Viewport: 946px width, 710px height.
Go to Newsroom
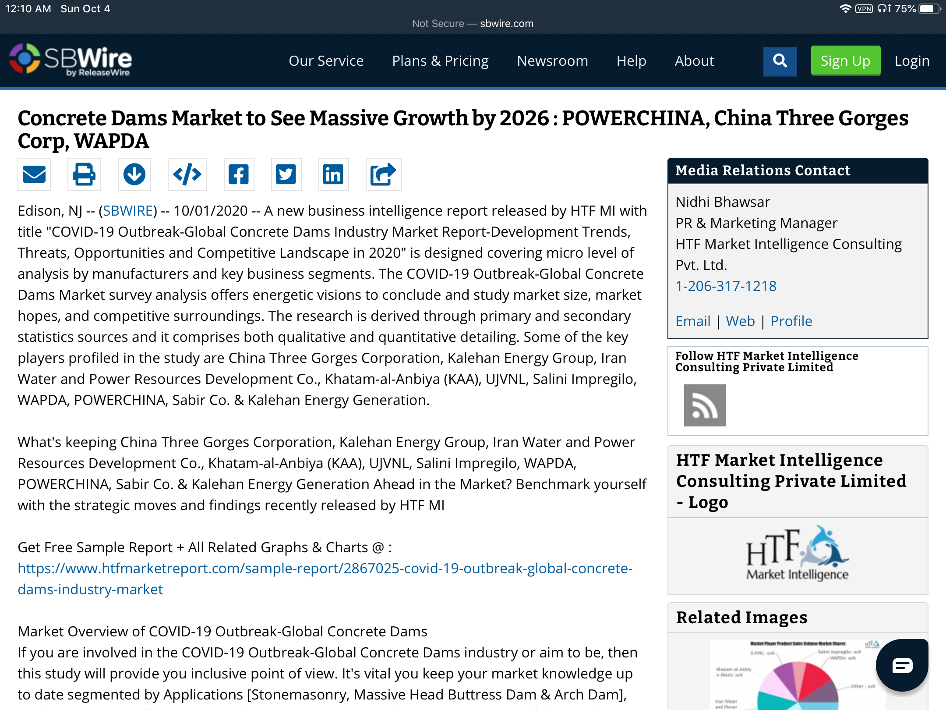pyautogui.click(x=552, y=61)
